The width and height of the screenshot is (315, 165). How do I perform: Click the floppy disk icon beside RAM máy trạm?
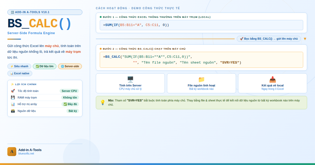[x=13, y=97]
